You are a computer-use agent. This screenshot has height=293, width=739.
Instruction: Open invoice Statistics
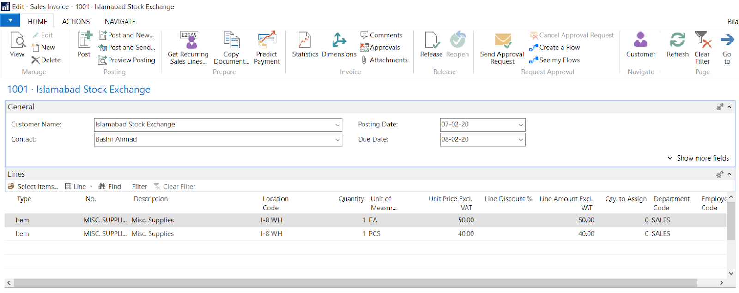[305, 45]
